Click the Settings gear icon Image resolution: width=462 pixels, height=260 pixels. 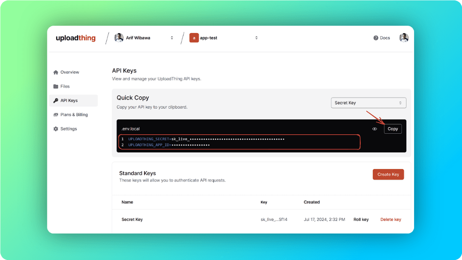coord(56,129)
